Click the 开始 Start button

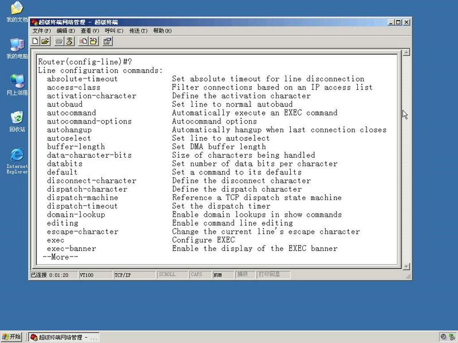[x=11, y=337]
